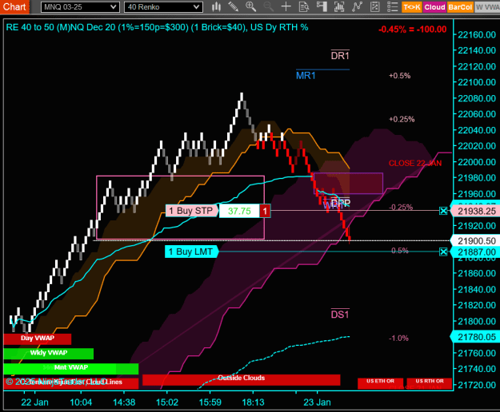This screenshot has height=412, width=500.
Task: Select the Chart tab
Action: coord(14,6)
